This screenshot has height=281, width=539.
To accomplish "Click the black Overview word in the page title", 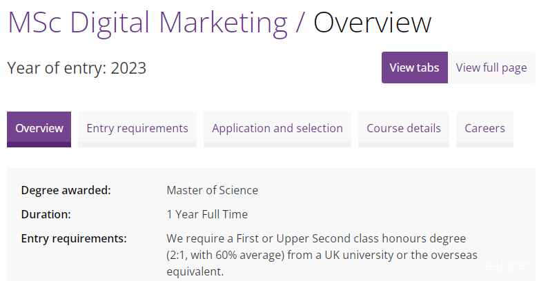I will pos(373,23).
